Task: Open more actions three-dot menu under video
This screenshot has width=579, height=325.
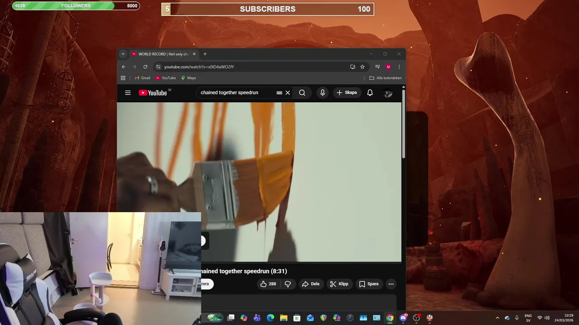Action: coord(391,284)
